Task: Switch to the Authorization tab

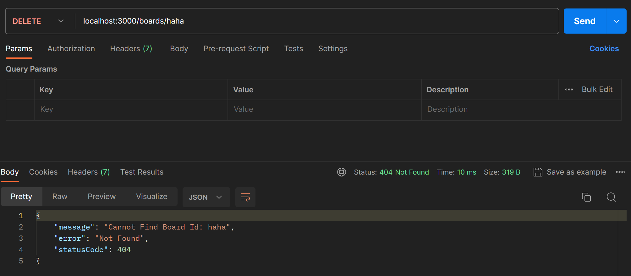Action: click(71, 49)
